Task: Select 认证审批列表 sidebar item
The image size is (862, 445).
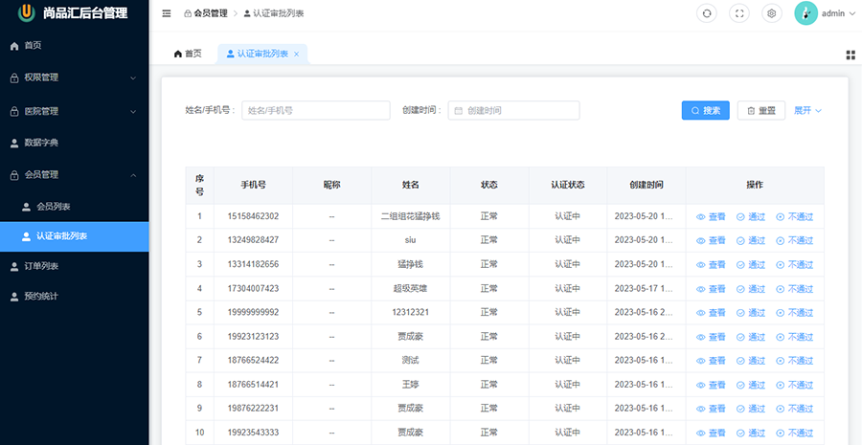Action: tap(74, 236)
